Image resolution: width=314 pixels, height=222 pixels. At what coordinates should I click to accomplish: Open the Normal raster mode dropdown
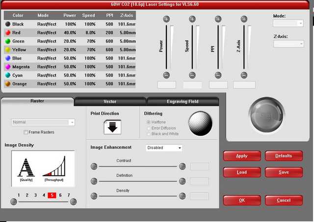click(x=43, y=122)
